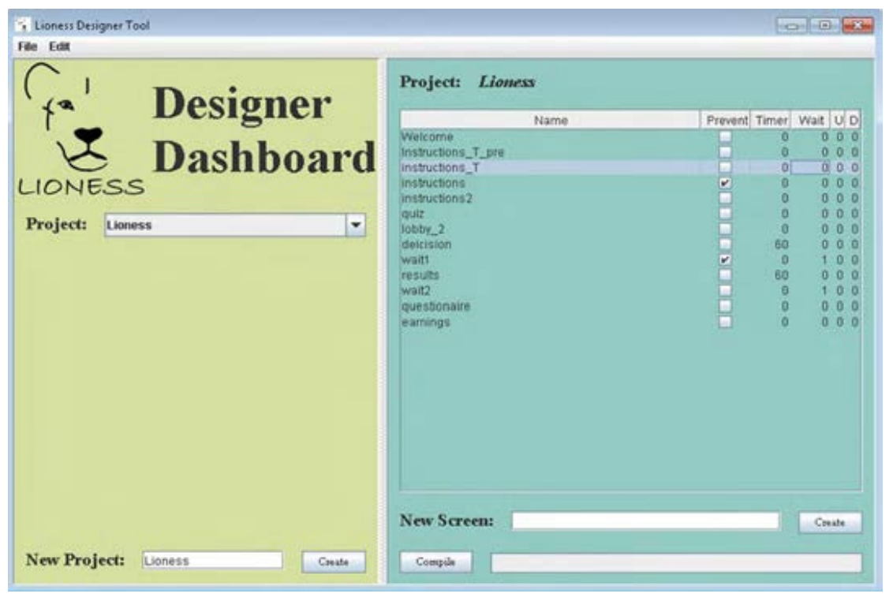Click the Name column header
This screenshot has width=893, height=601.
click(551, 121)
